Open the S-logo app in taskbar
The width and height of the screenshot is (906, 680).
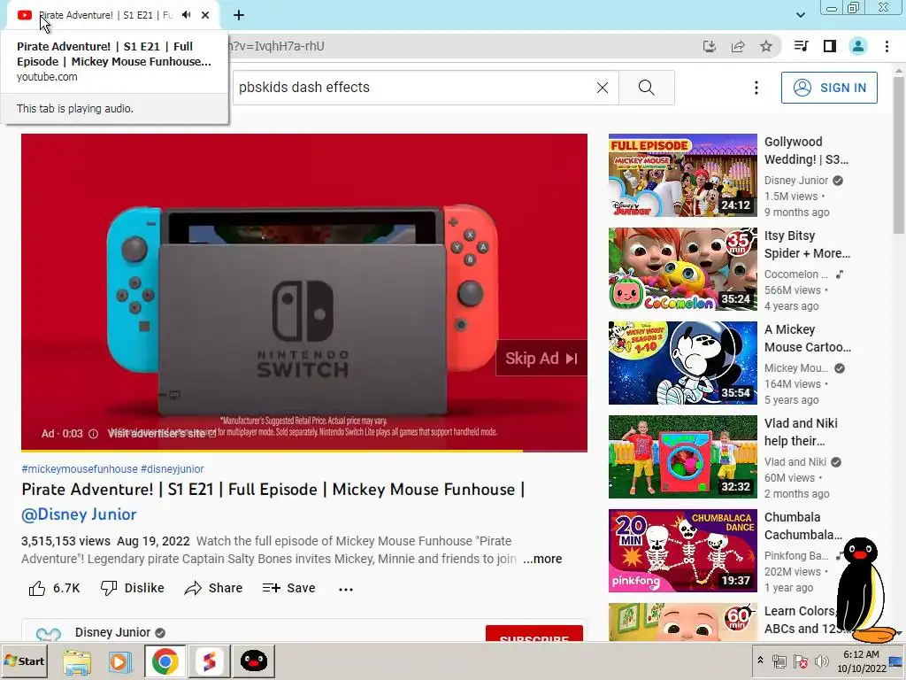point(209,661)
